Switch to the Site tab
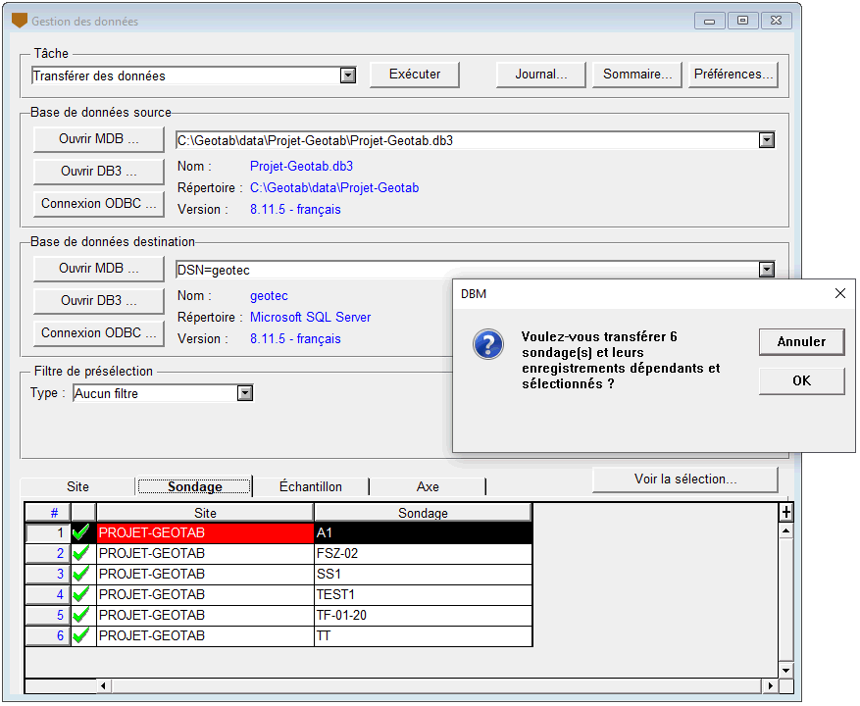This screenshot has height=706, width=860. tap(77, 486)
